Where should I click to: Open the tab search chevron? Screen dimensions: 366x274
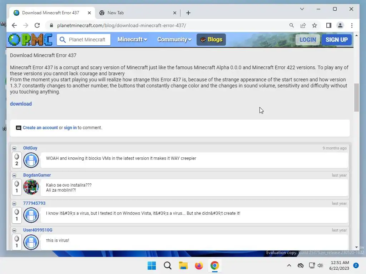pos(302,9)
